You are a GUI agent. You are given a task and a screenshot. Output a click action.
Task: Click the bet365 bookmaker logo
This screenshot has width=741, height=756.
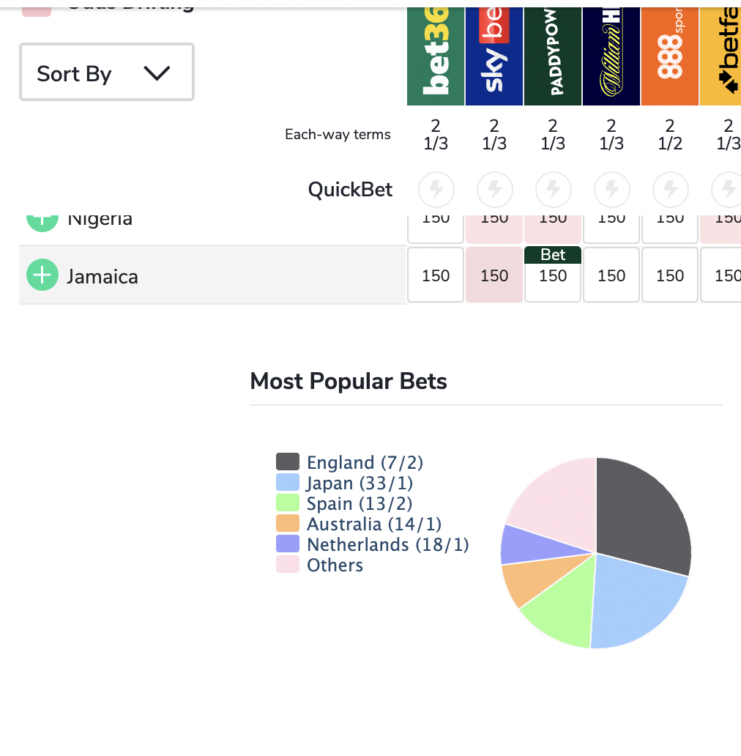(x=436, y=56)
